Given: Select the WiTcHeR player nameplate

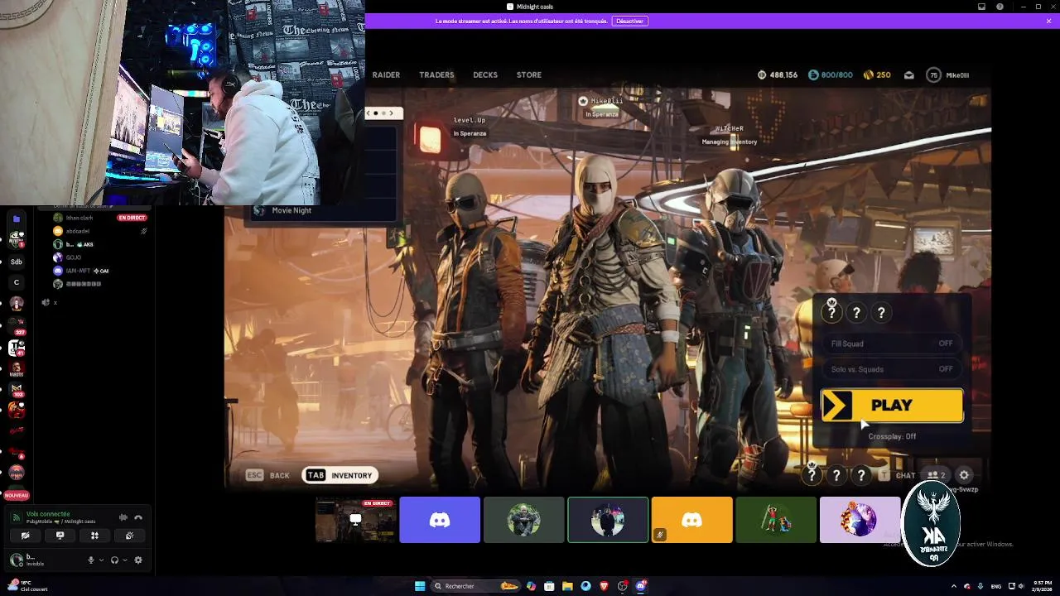Looking at the screenshot, I should [x=730, y=135].
